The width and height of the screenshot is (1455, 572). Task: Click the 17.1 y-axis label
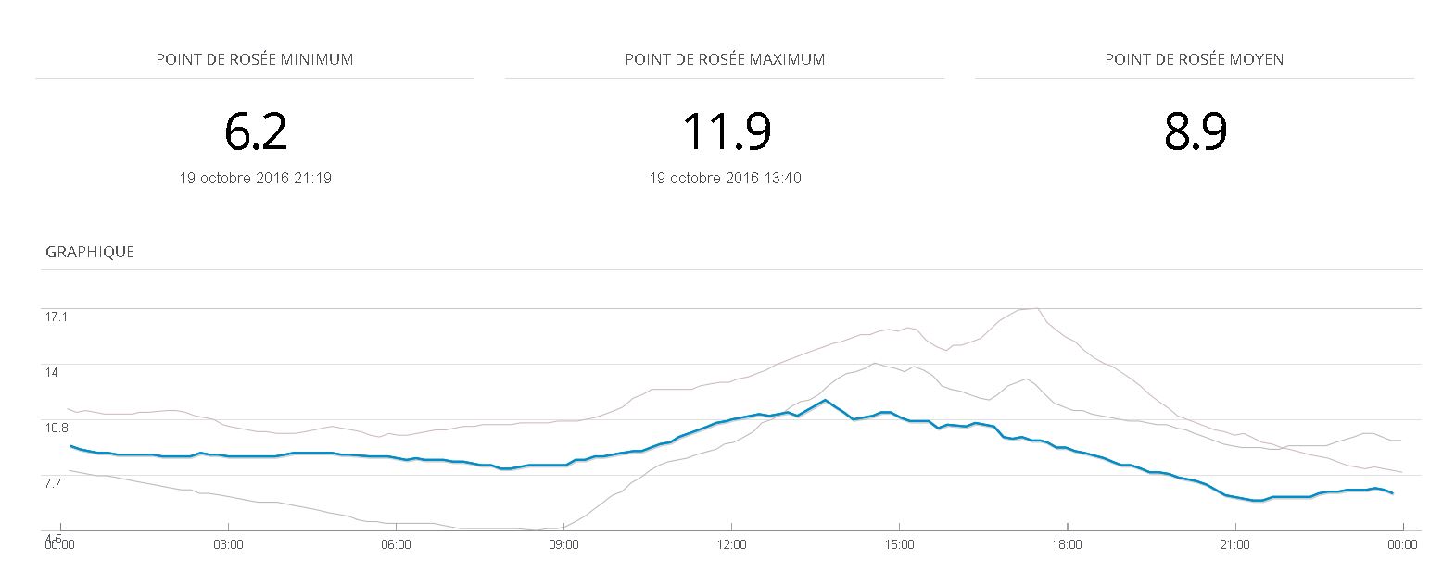coord(57,317)
